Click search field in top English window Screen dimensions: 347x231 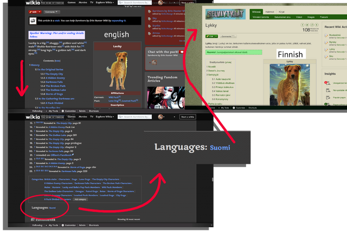point(134,3)
